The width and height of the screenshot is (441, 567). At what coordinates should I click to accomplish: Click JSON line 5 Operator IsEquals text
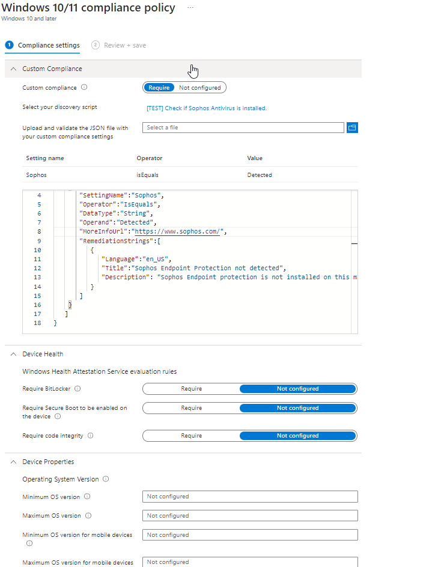pyautogui.click(x=120, y=204)
